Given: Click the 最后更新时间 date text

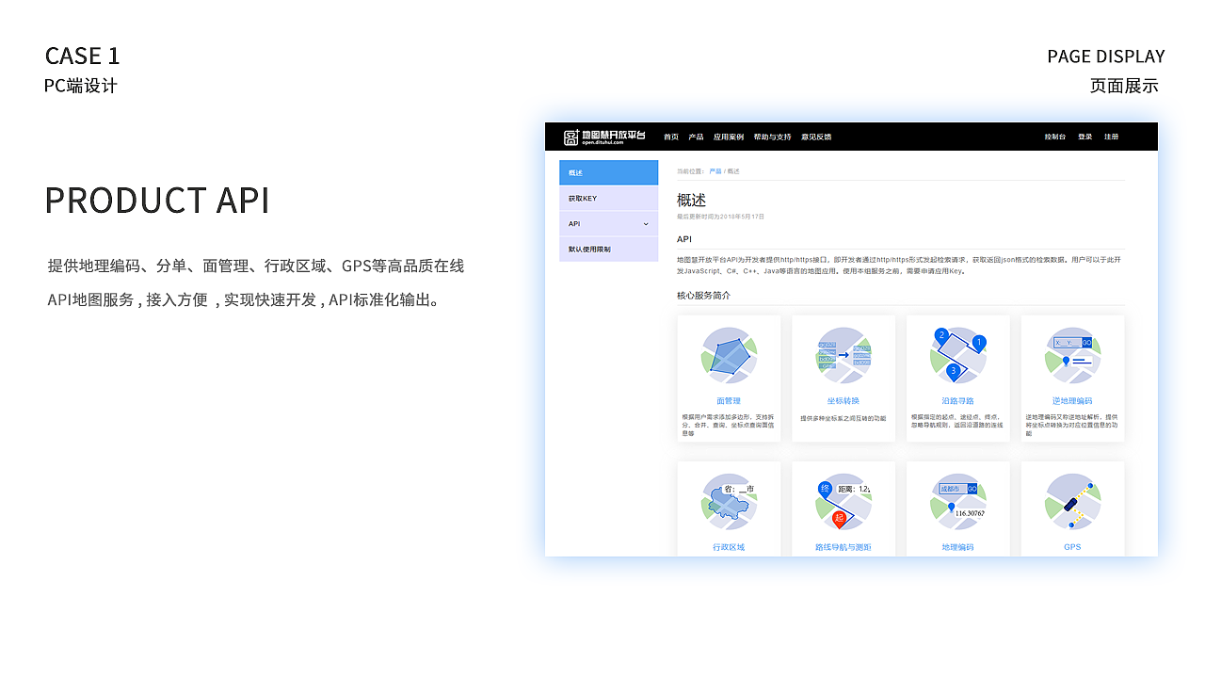Looking at the screenshot, I should (721, 217).
